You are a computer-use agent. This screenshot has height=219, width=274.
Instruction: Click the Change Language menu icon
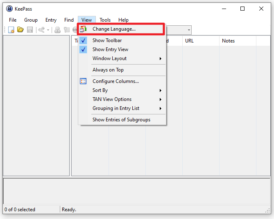click(x=83, y=29)
